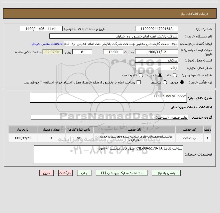220x213 pixels.
Task: Click the response deadline date 1400/11/12
Action: tap(157, 52)
